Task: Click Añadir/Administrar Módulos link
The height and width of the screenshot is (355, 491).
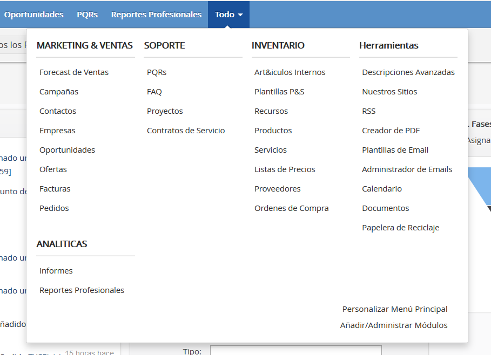Action: click(x=393, y=325)
